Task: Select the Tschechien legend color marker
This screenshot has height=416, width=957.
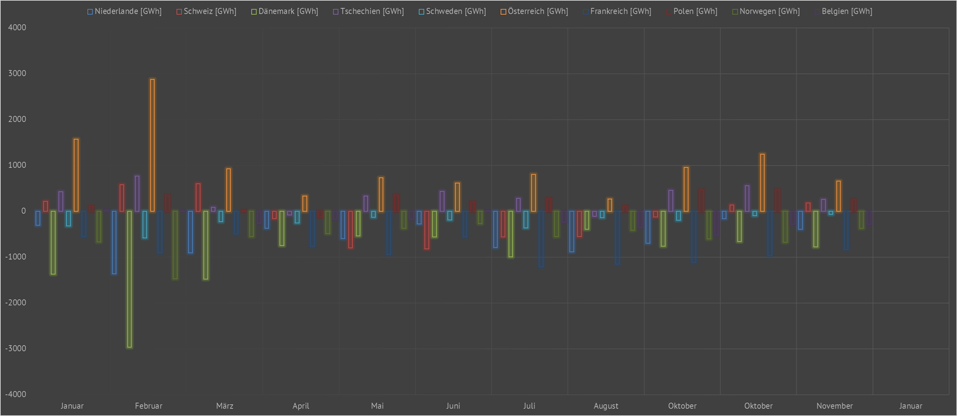Action: coord(336,11)
